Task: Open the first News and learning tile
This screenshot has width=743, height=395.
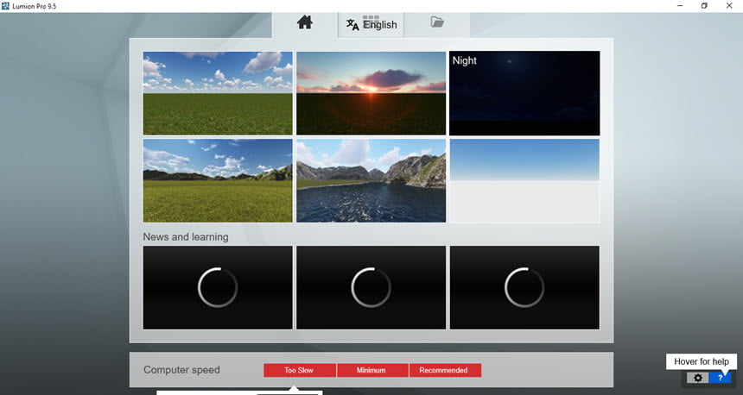Action: (x=218, y=287)
